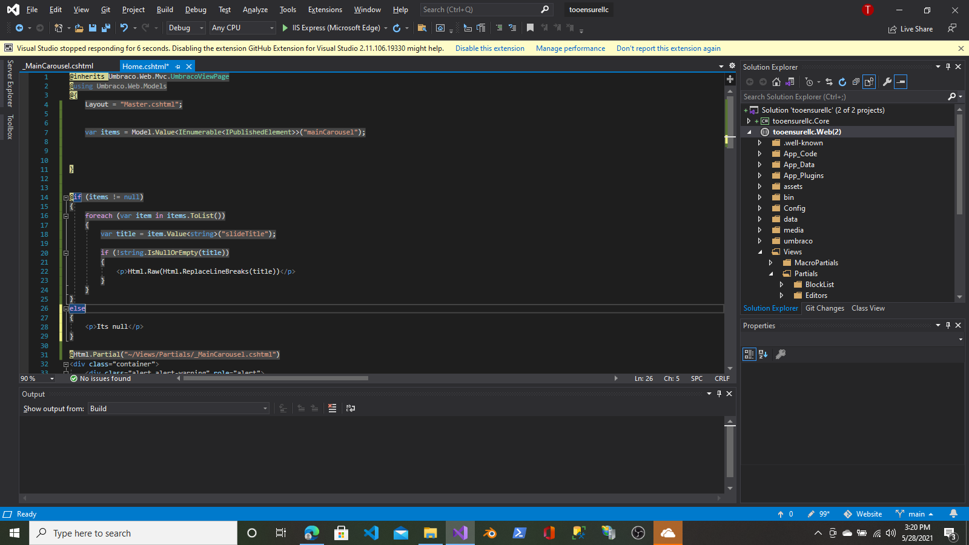Click the Find in Files toolbar icon
This screenshot has height=545, width=969.
pyautogui.click(x=422, y=28)
